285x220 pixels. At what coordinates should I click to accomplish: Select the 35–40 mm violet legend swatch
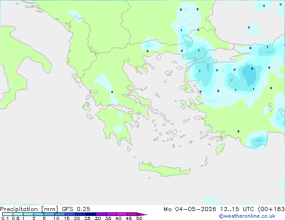[x=111, y=214]
